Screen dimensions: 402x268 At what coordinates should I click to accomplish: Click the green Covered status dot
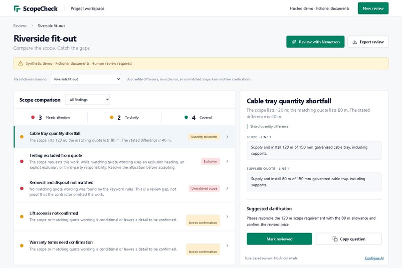(186, 117)
